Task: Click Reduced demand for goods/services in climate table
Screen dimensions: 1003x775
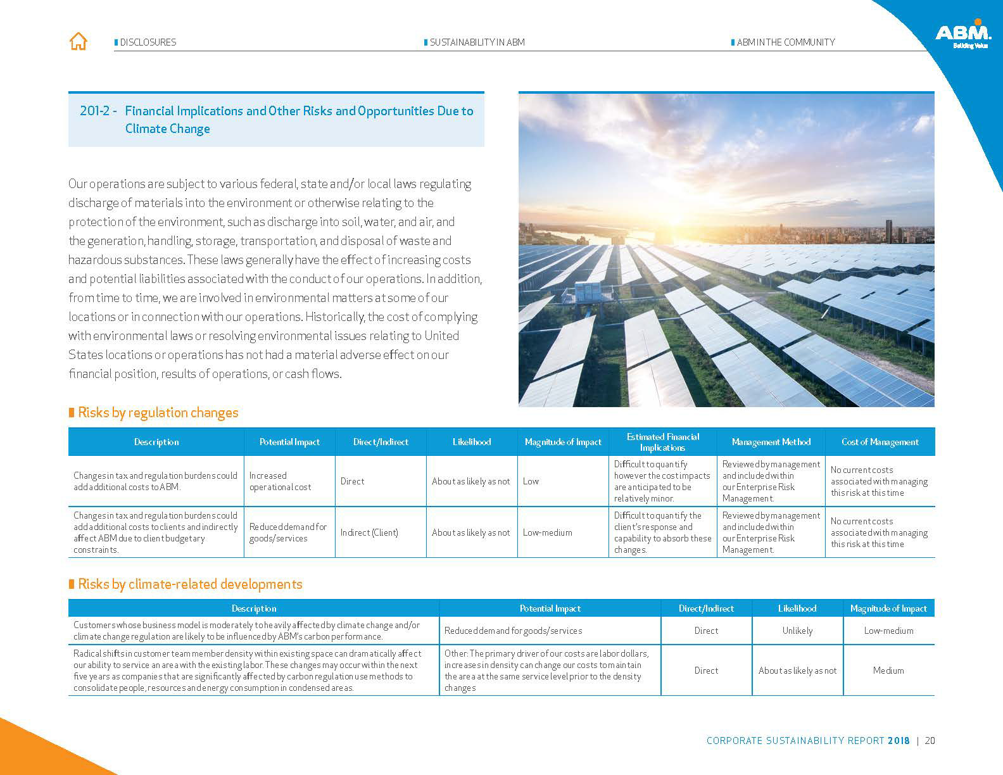Action: coord(550,631)
